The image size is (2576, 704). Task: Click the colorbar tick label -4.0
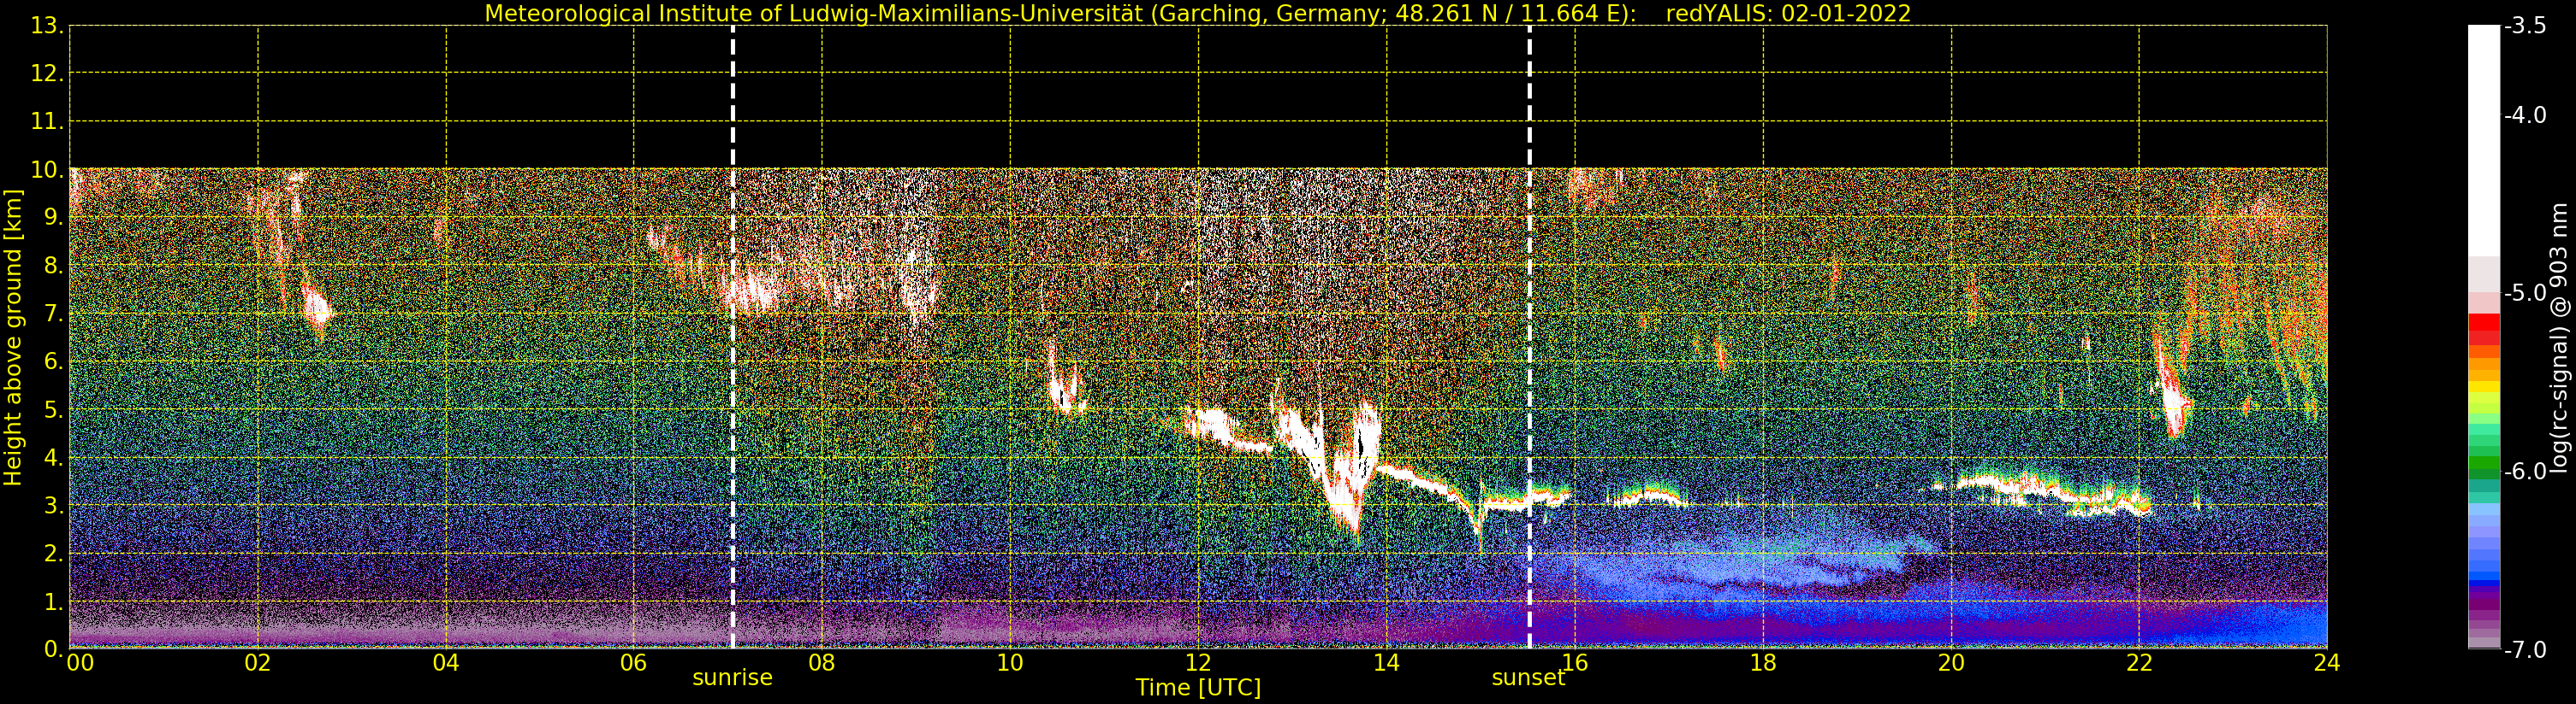(x=2525, y=116)
